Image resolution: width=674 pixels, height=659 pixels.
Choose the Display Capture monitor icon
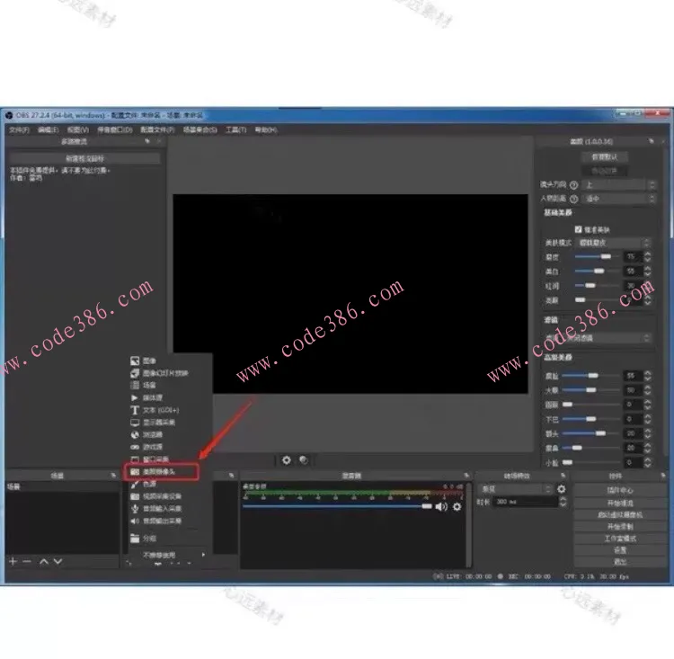[135, 423]
